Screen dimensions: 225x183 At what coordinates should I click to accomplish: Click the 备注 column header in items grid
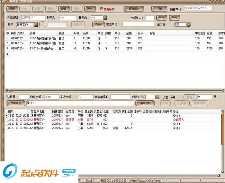[x=171, y=34]
